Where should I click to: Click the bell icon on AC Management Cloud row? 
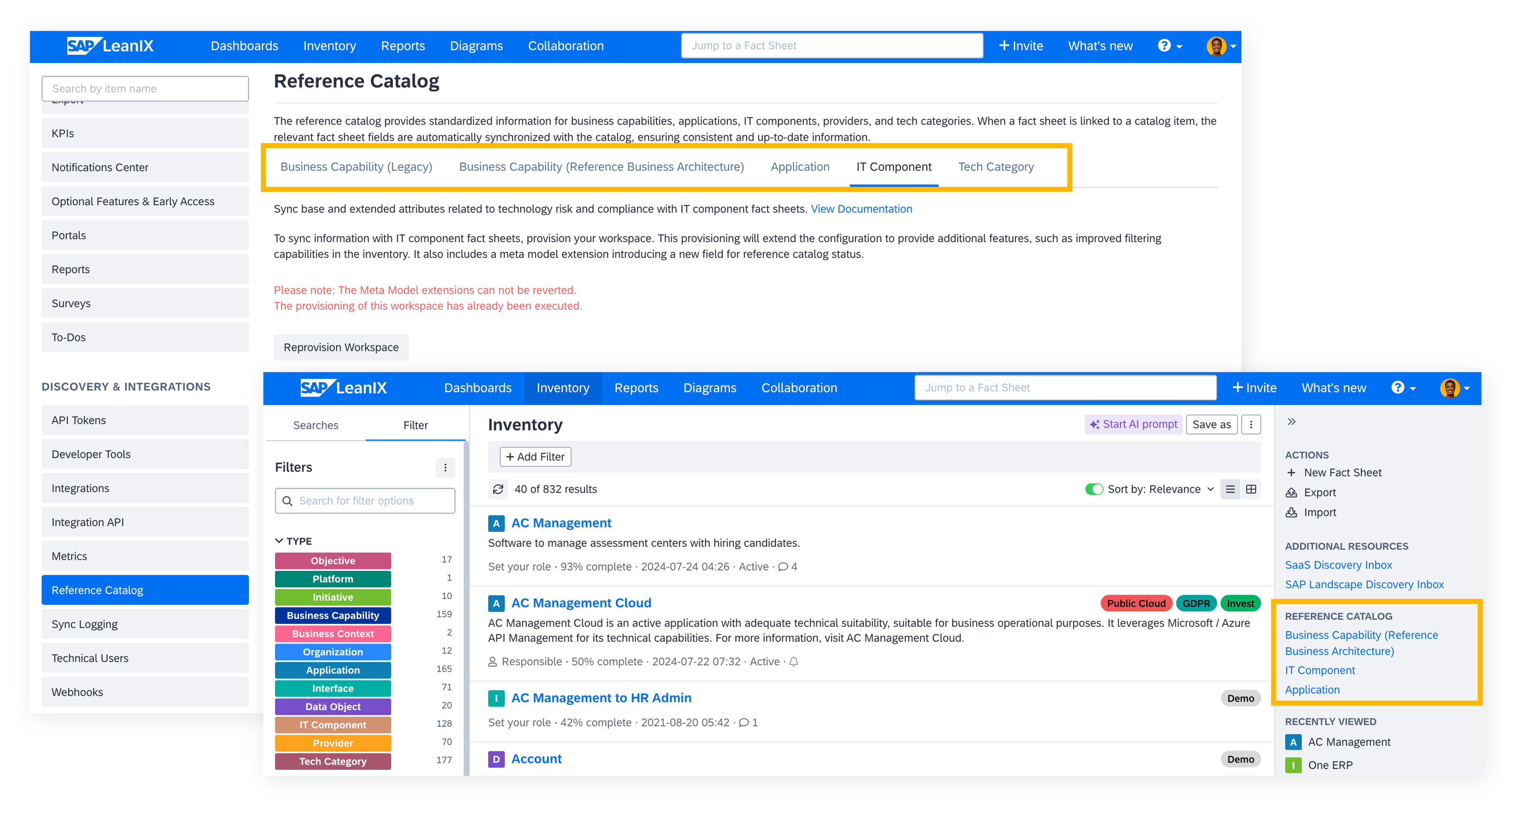[794, 662]
